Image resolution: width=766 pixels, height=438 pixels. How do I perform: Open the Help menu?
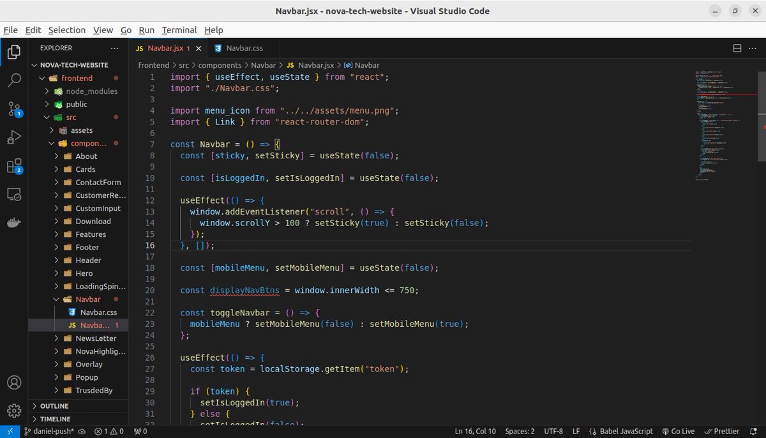214,30
